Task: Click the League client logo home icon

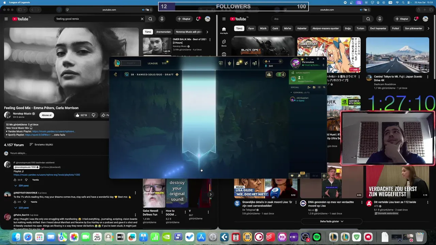Action: click(117, 63)
